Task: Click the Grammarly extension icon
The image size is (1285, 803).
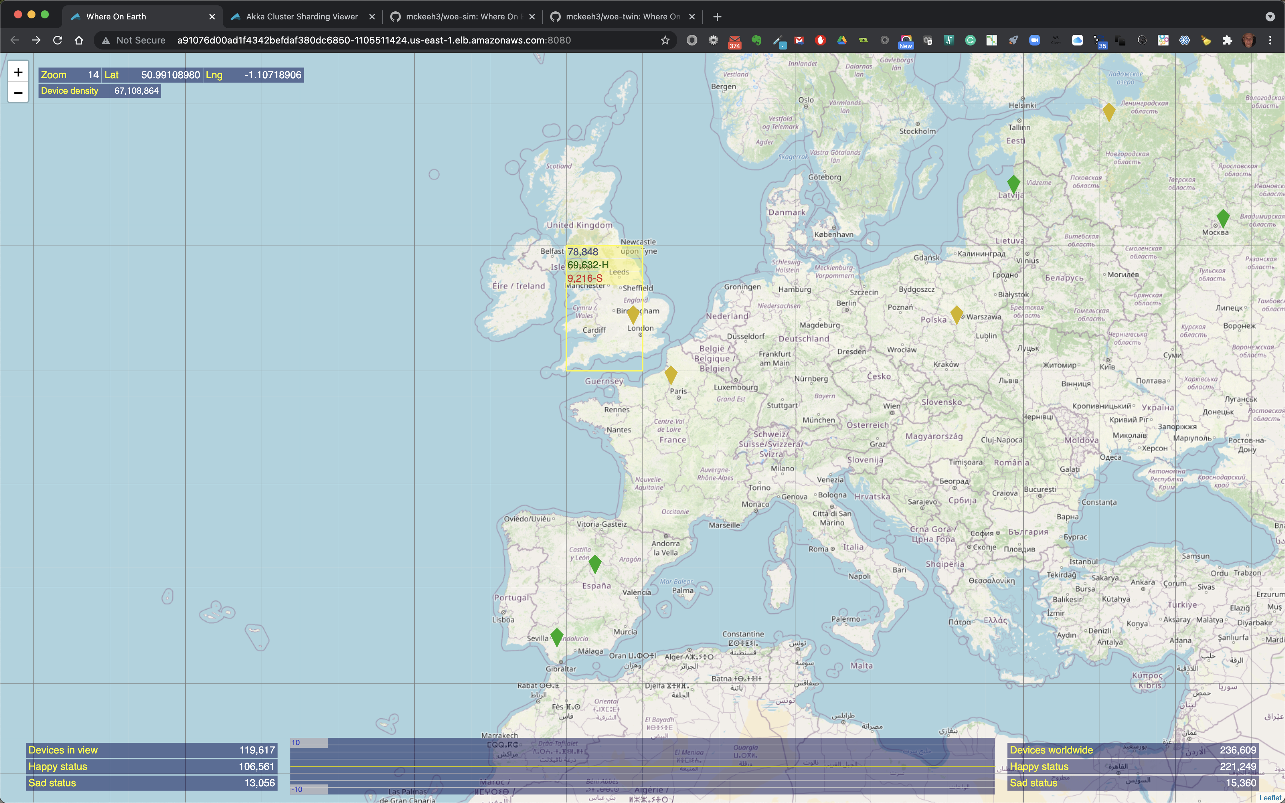Action: pyautogui.click(x=970, y=40)
